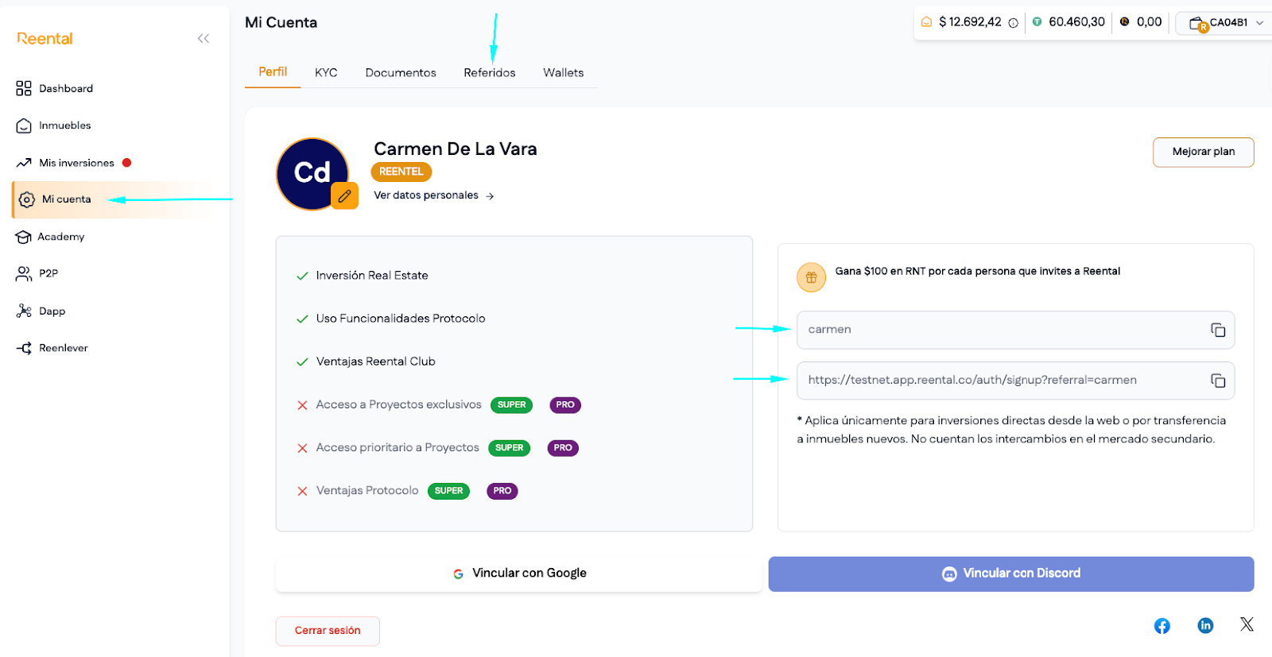Go to Mis inversiones
Screen dimensions: 1272x657
[76, 163]
